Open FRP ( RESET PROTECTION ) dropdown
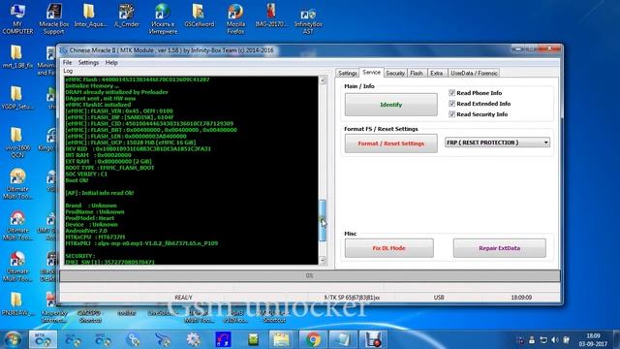 pyautogui.click(x=497, y=143)
